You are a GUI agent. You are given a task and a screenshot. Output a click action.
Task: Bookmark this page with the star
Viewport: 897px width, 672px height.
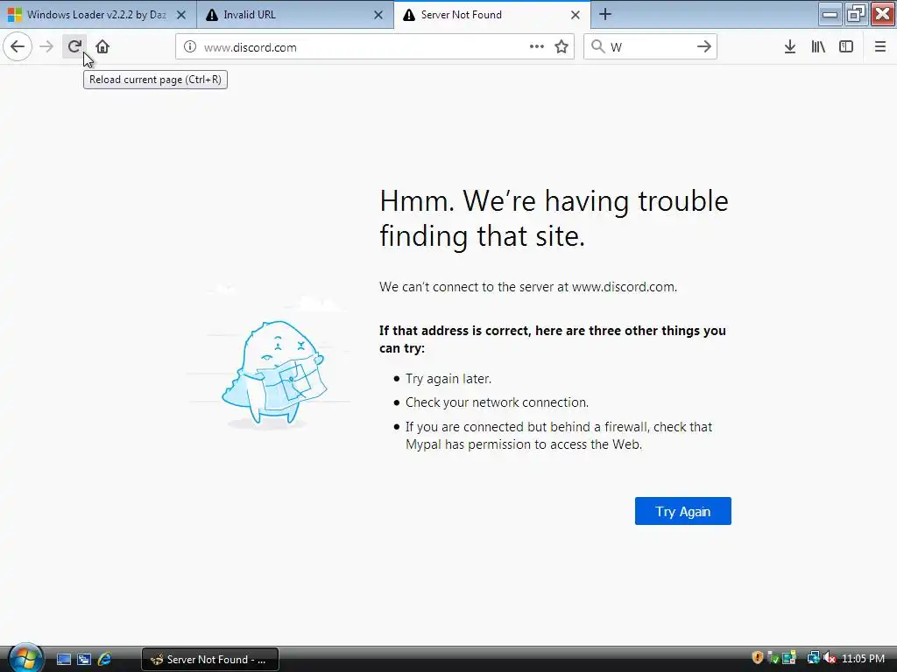coord(562,47)
